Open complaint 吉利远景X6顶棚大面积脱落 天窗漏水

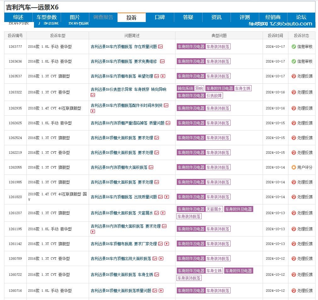122,213
